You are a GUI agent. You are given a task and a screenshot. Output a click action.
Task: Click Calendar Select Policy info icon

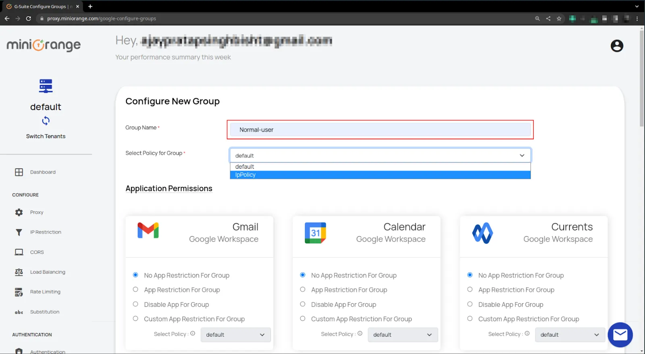pos(360,333)
